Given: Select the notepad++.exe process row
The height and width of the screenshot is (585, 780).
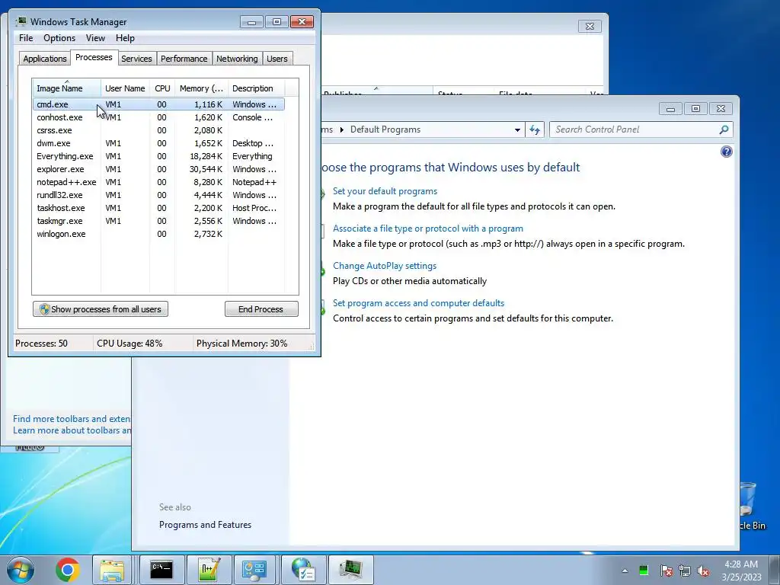Looking at the screenshot, I should (158, 182).
